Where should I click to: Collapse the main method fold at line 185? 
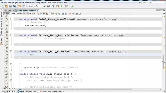[x=11, y=74]
